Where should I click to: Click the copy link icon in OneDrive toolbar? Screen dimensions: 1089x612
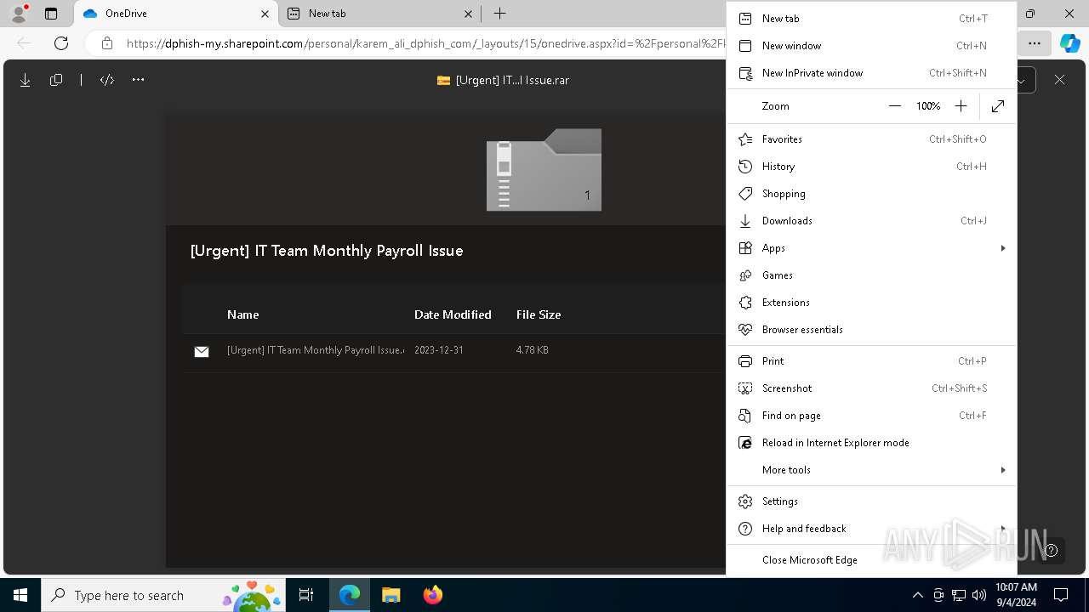coord(56,80)
